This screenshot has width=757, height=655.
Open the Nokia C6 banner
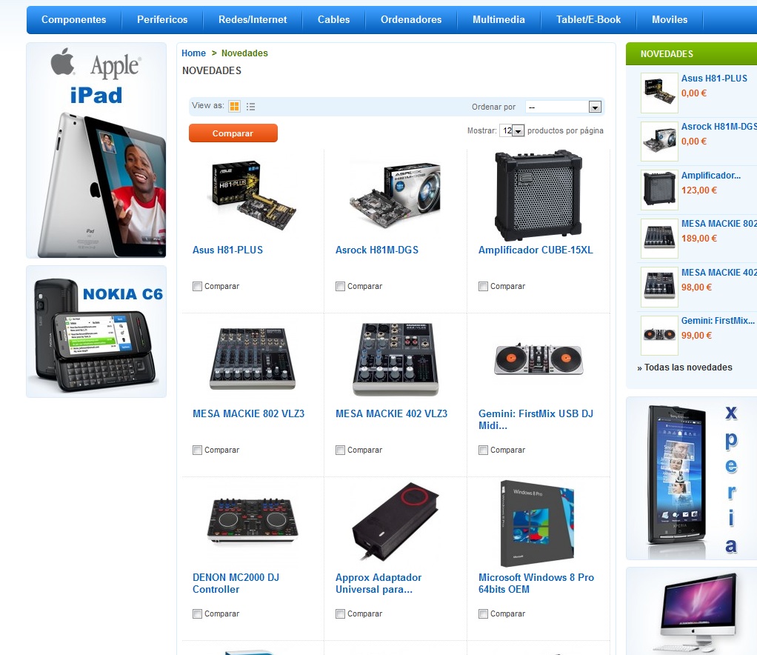tap(96, 332)
